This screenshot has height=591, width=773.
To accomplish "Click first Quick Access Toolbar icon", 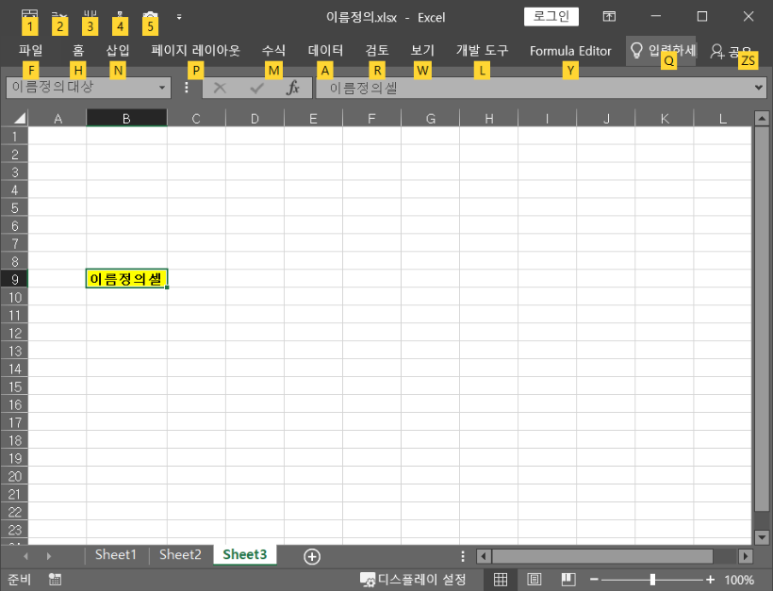I will (x=29, y=16).
